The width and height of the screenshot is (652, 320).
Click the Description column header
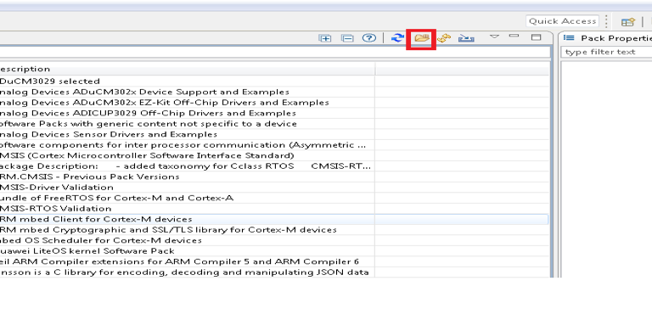point(187,69)
